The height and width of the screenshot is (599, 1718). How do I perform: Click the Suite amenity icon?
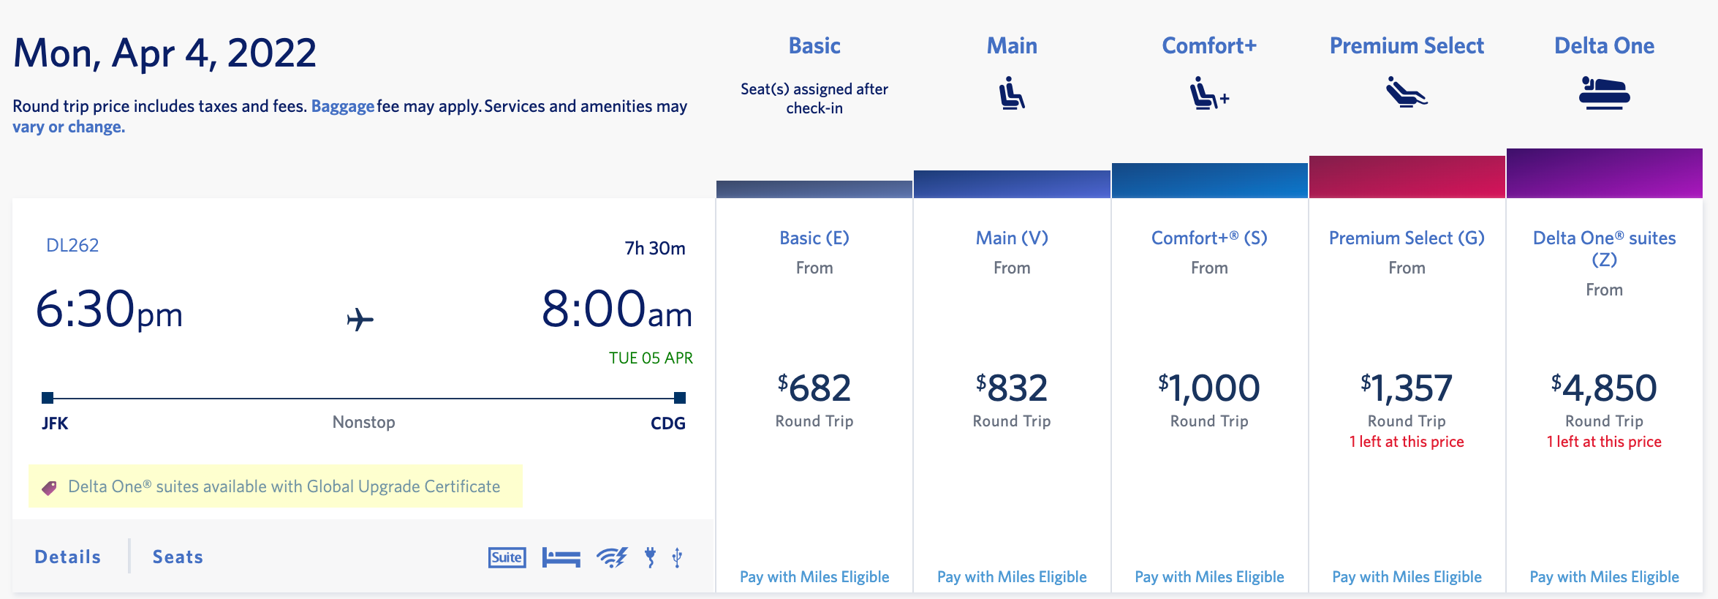(x=507, y=557)
